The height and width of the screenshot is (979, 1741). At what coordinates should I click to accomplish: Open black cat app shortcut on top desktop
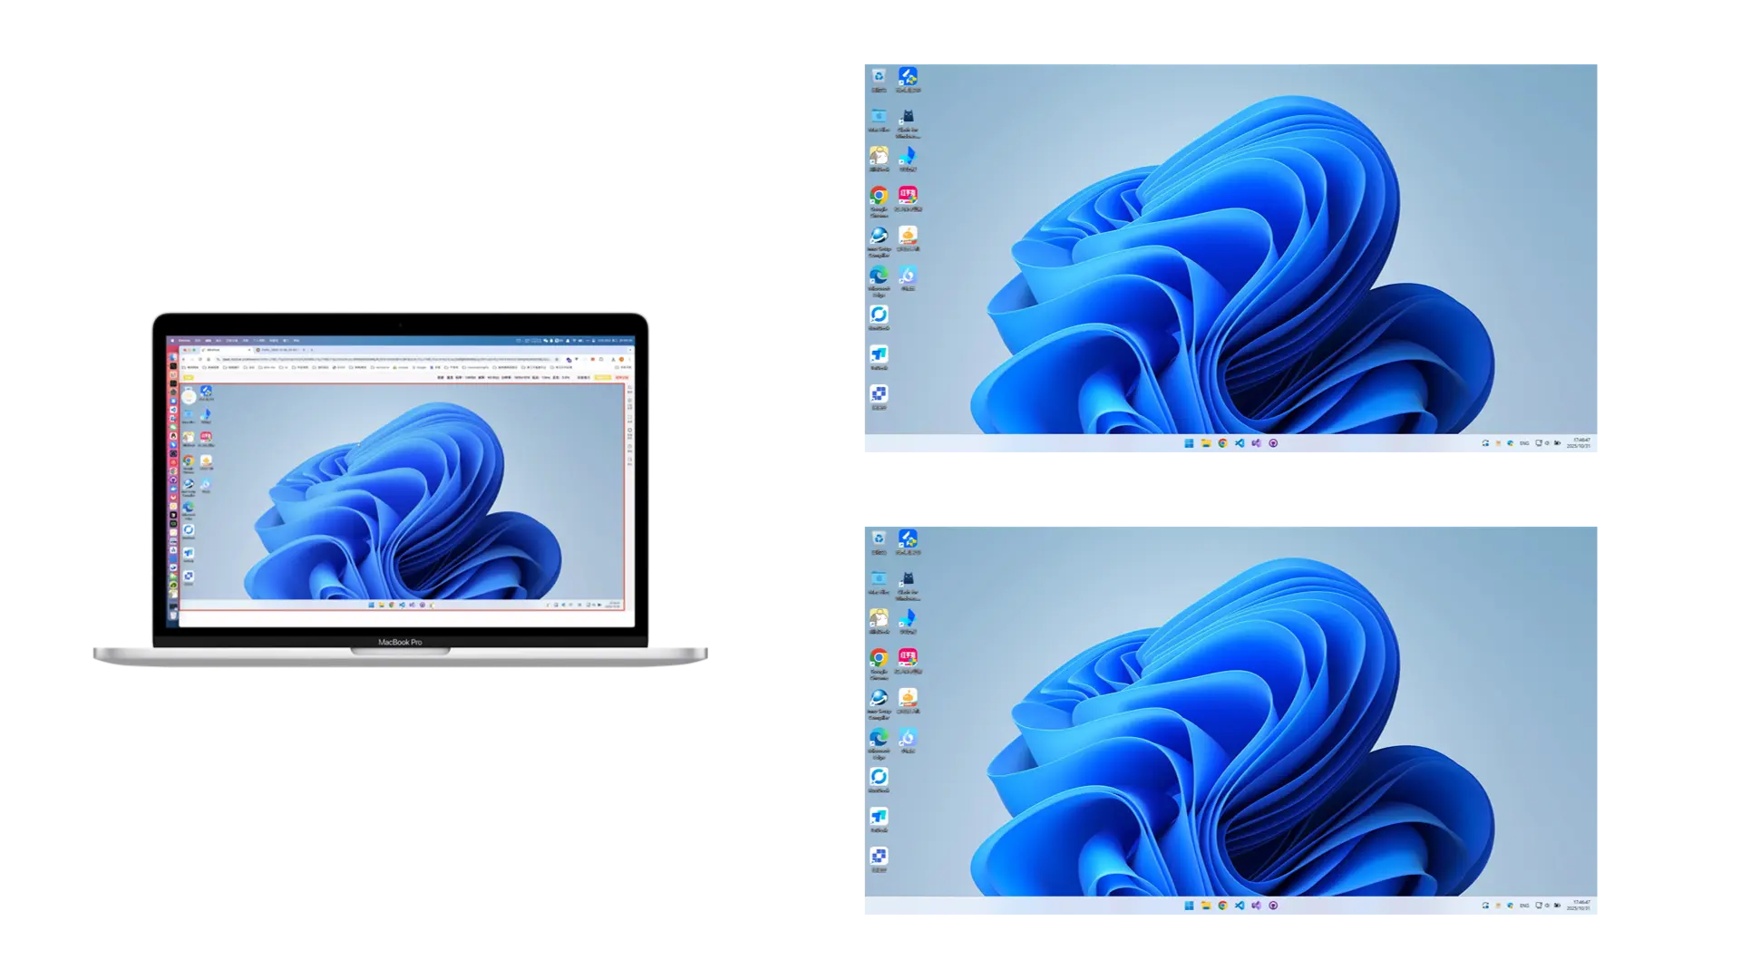(908, 117)
